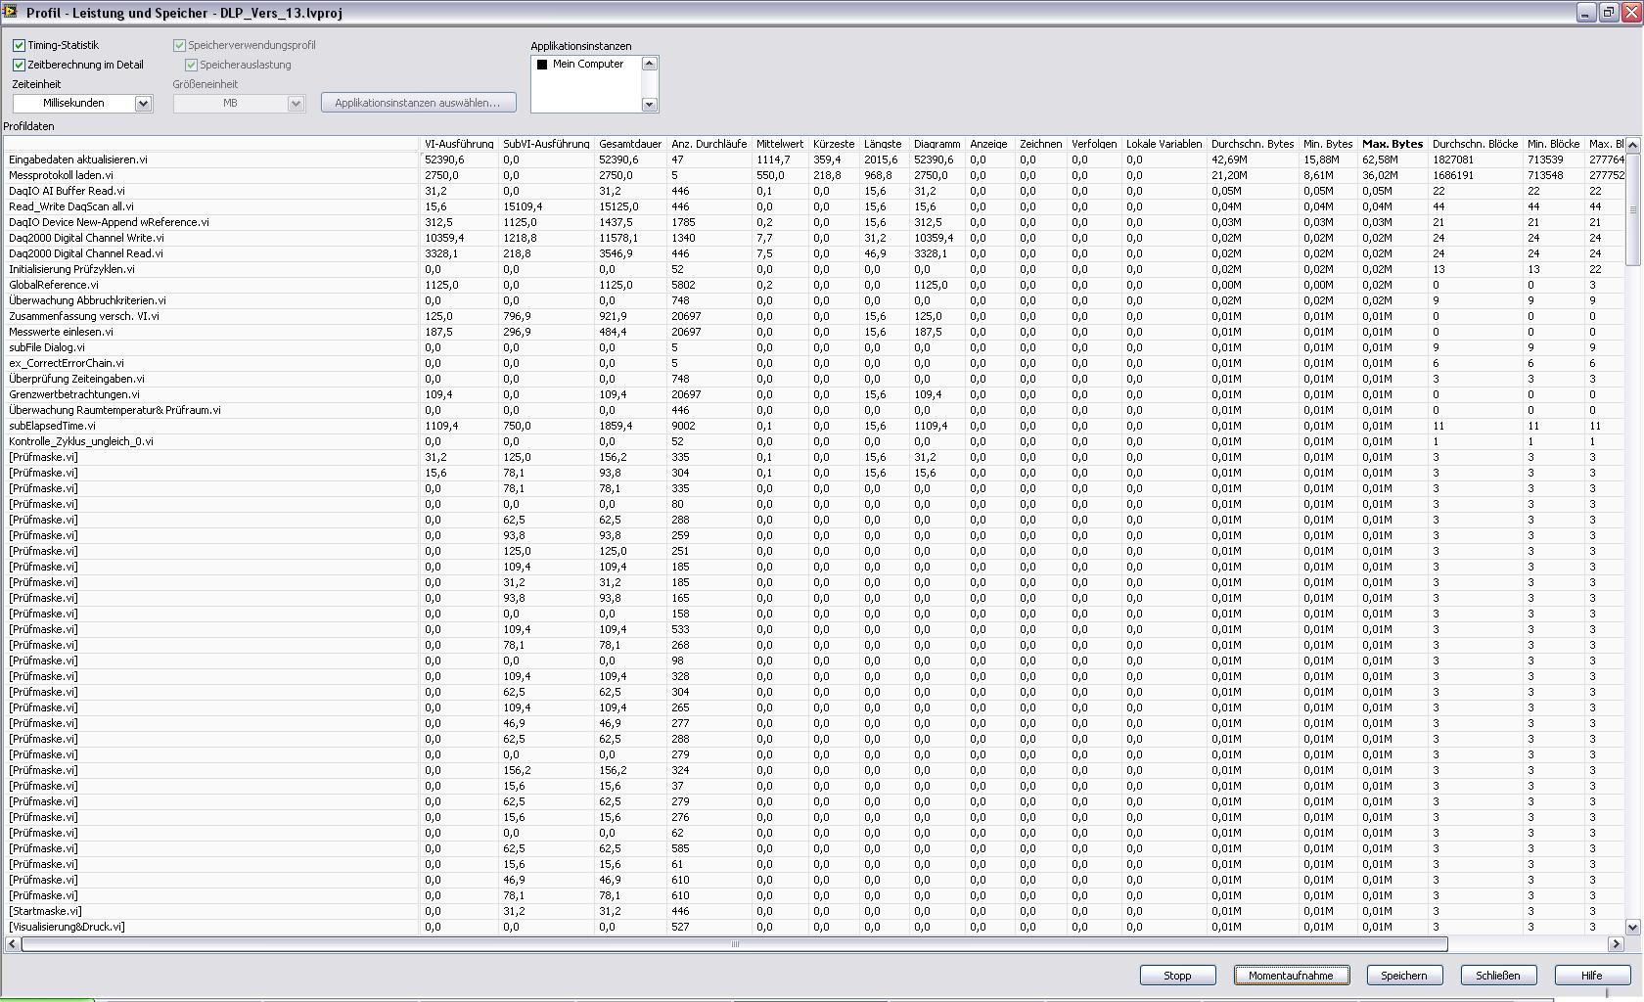
Task: Sort by the Min. Bytes column header
Action: tap(1328, 144)
